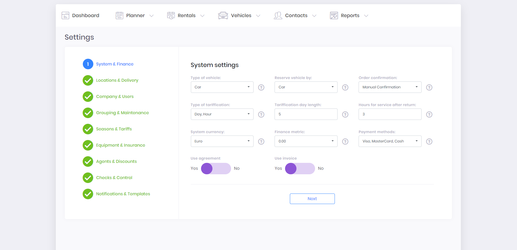Open help for Finance metric

[x=345, y=142]
